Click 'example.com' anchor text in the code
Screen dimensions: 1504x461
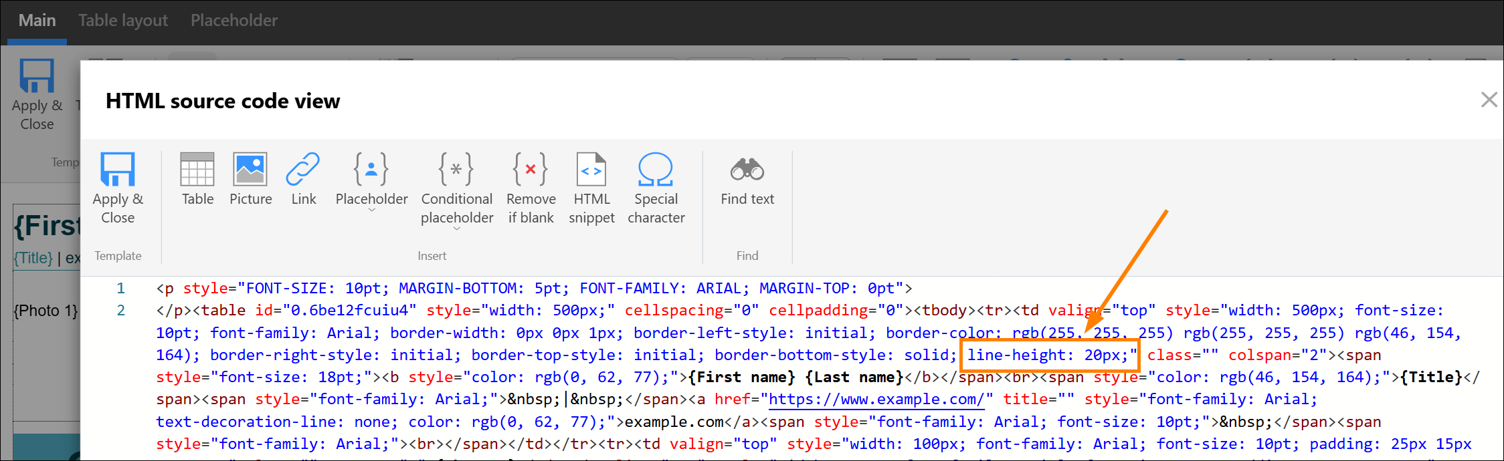[x=674, y=422]
